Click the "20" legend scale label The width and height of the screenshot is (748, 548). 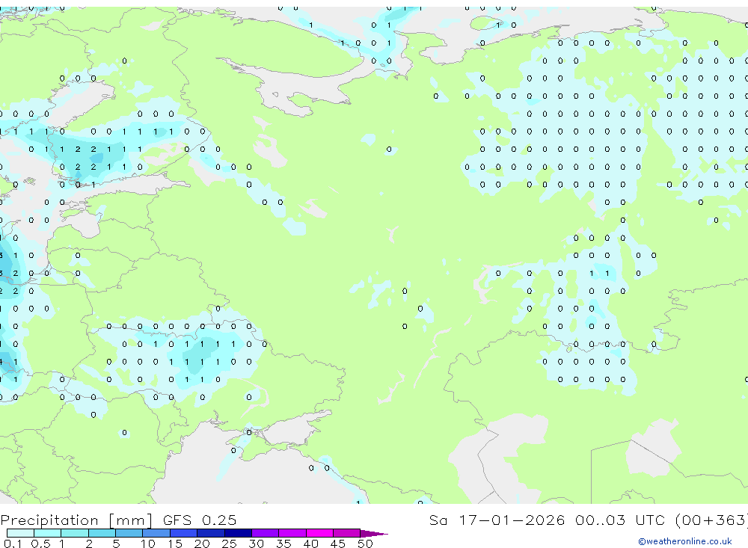pyautogui.click(x=202, y=544)
